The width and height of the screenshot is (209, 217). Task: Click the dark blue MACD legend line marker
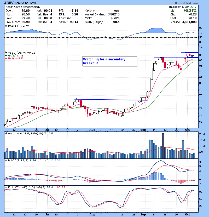point(6,161)
